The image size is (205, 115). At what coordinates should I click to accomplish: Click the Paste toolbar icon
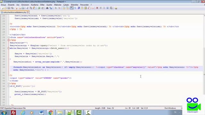point(34,8)
